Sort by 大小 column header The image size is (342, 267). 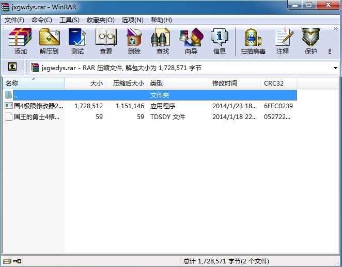(x=85, y=83)
